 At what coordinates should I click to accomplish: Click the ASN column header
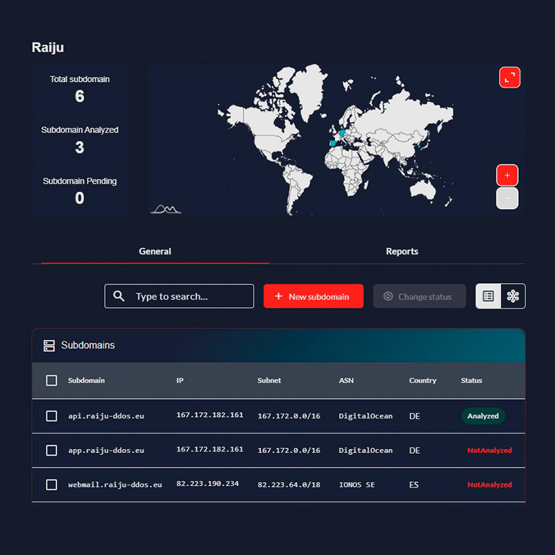[x=346, y=380]
